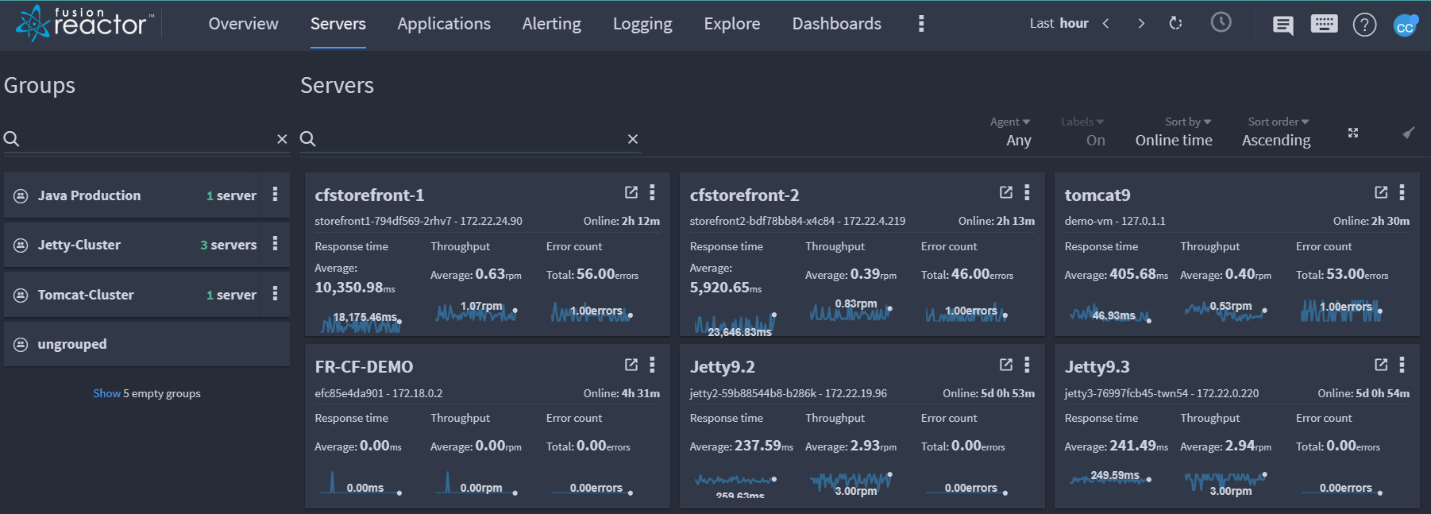1431x514 pixels.
Task: Open tomcat9 card options menu
Action: pyautogui.click(x=1402, y=192)
